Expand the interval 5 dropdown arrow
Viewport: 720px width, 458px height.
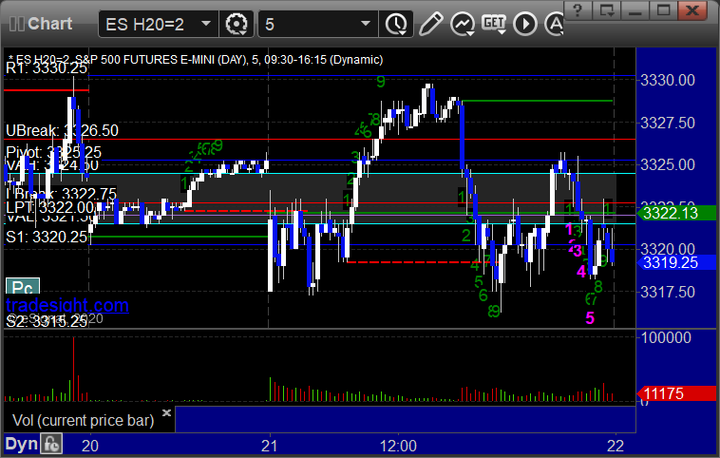click(366, 23)
